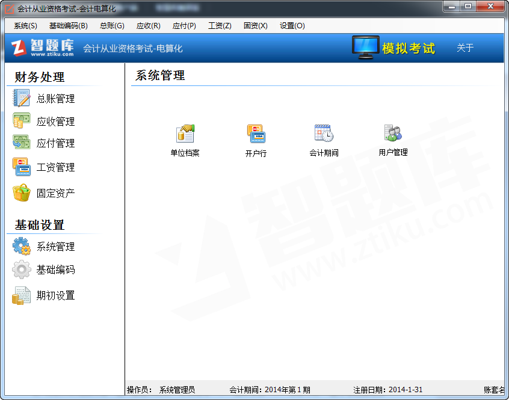Open the 工资(Z) menu

[x=219, y=26]
